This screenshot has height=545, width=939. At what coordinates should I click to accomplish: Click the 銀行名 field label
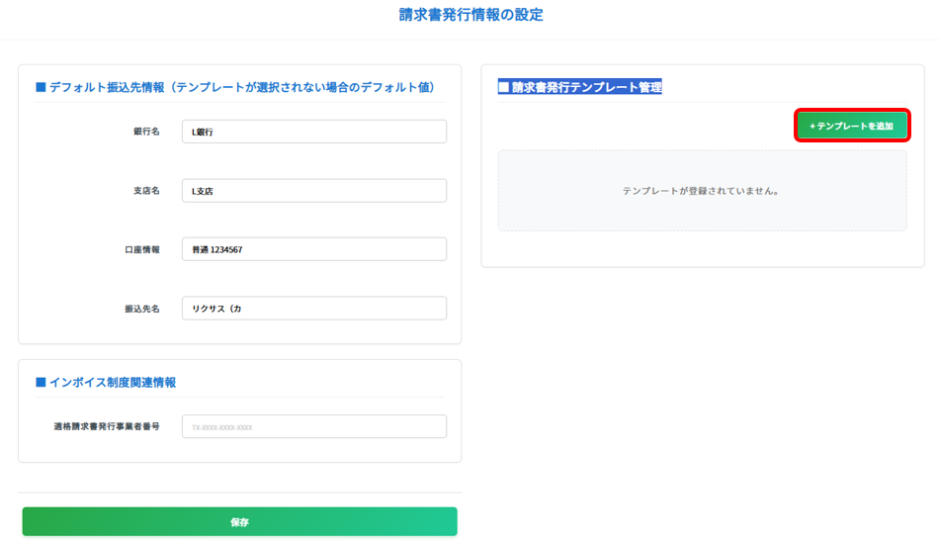click(x=146, y=132)
